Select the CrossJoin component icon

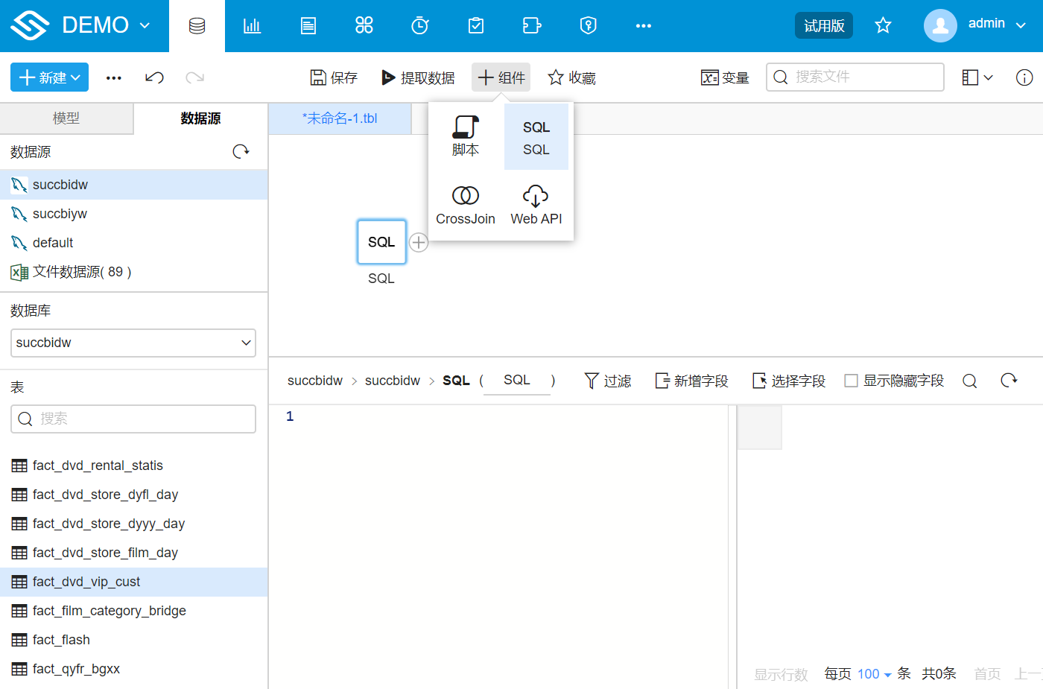(465, 203)
